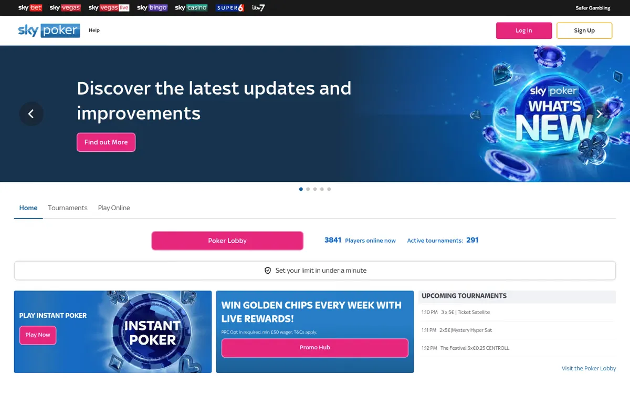Click the Active tournaments 291 counter
The height and width of the screenshot is (394, 630).
[443, 240]
